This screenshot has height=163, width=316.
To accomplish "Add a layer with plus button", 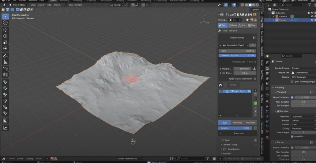I will 255,90.
